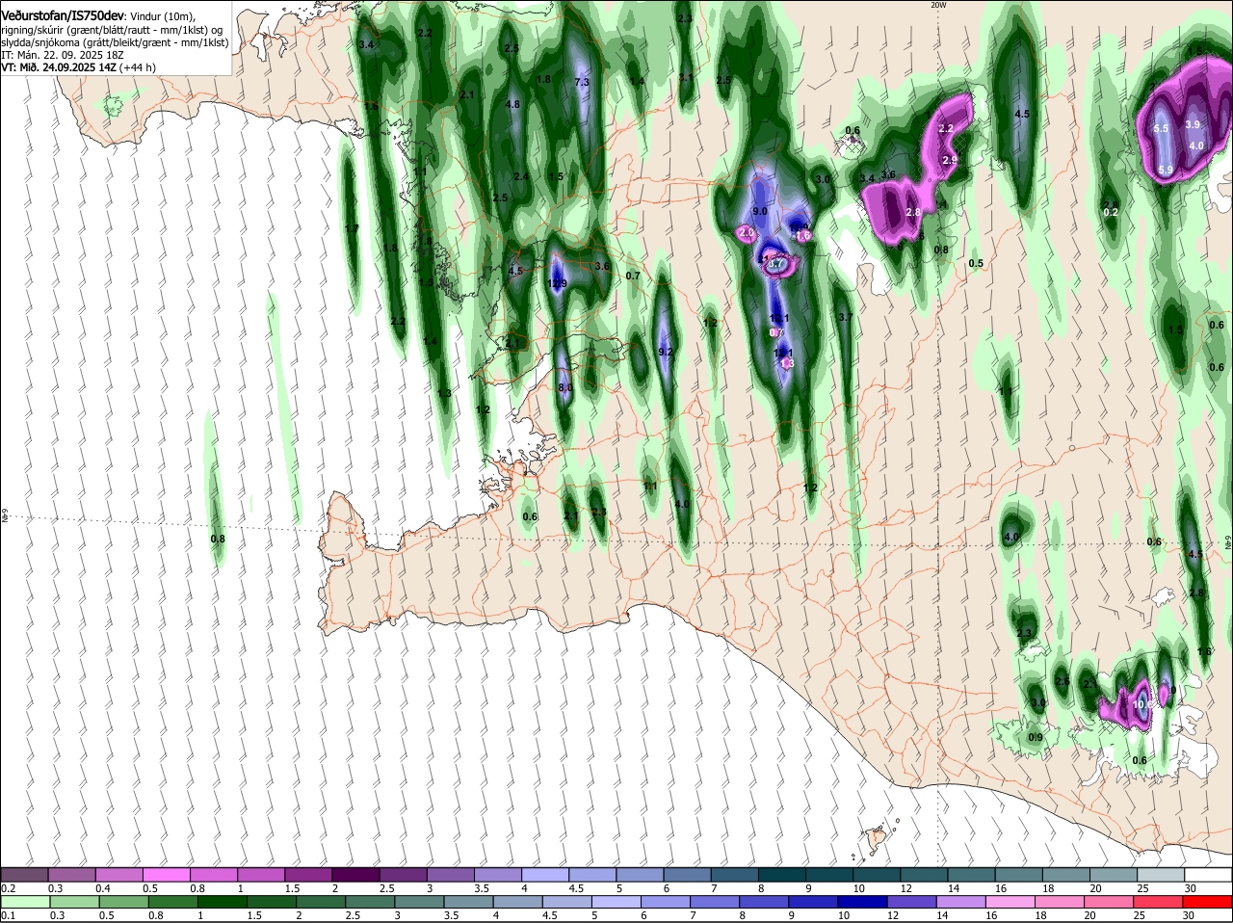Viewport: 1233px width, 923px height.
Task: Pick upper legend lavender swatch between 4 and 4.5
Action: coord(546,874)
